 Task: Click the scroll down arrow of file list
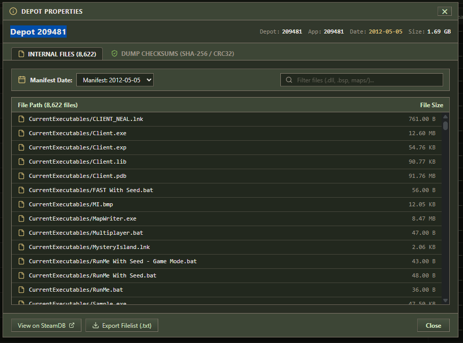445,300
